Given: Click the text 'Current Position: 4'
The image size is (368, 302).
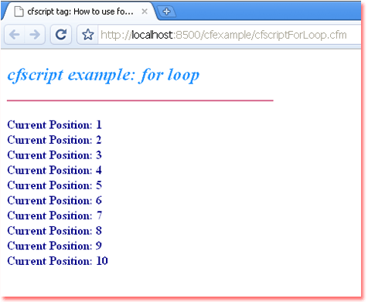Looking at the screenshot, I should point(54,170).
